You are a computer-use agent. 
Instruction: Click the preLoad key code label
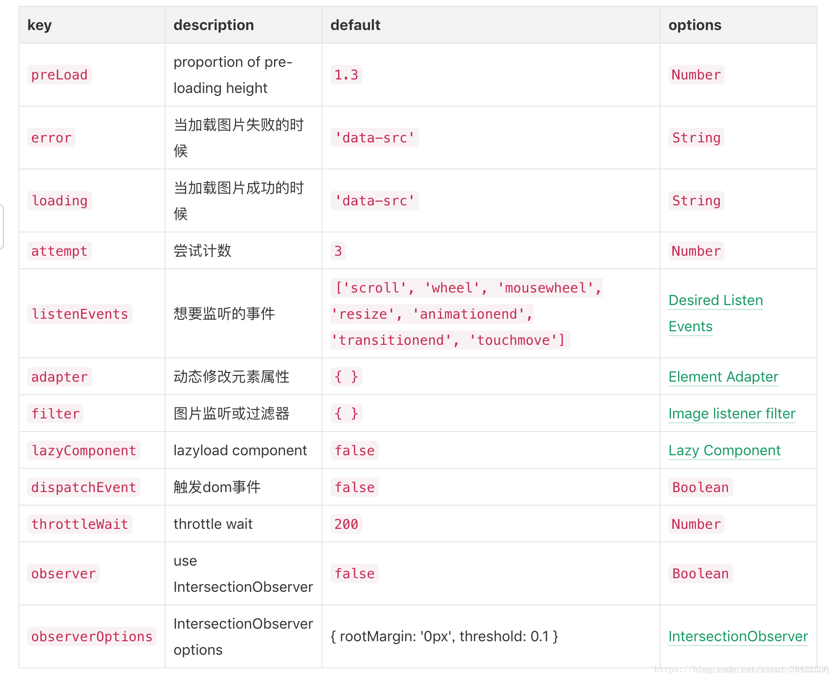pyautogui.click(x=59, y=75)
